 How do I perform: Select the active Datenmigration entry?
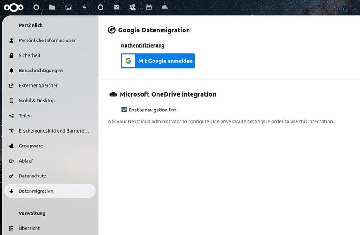point(50,191)
